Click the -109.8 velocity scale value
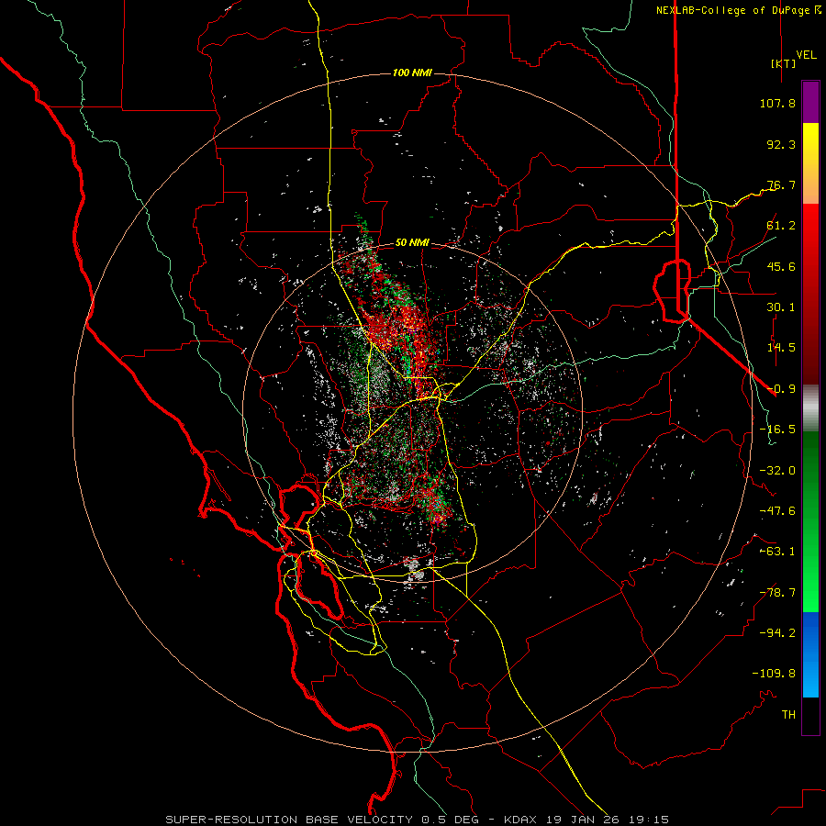This screenshot has height=826, width=826. click(x=774, y=674)
